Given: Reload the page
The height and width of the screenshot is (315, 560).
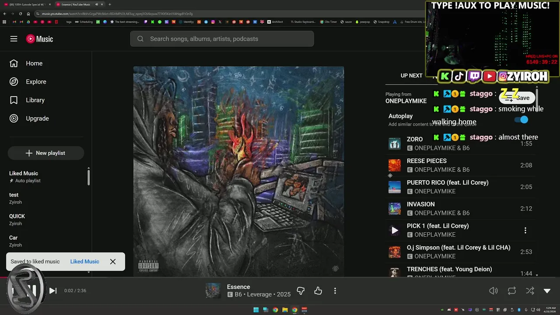Looking at the screenshot, I should click(21, 14).
